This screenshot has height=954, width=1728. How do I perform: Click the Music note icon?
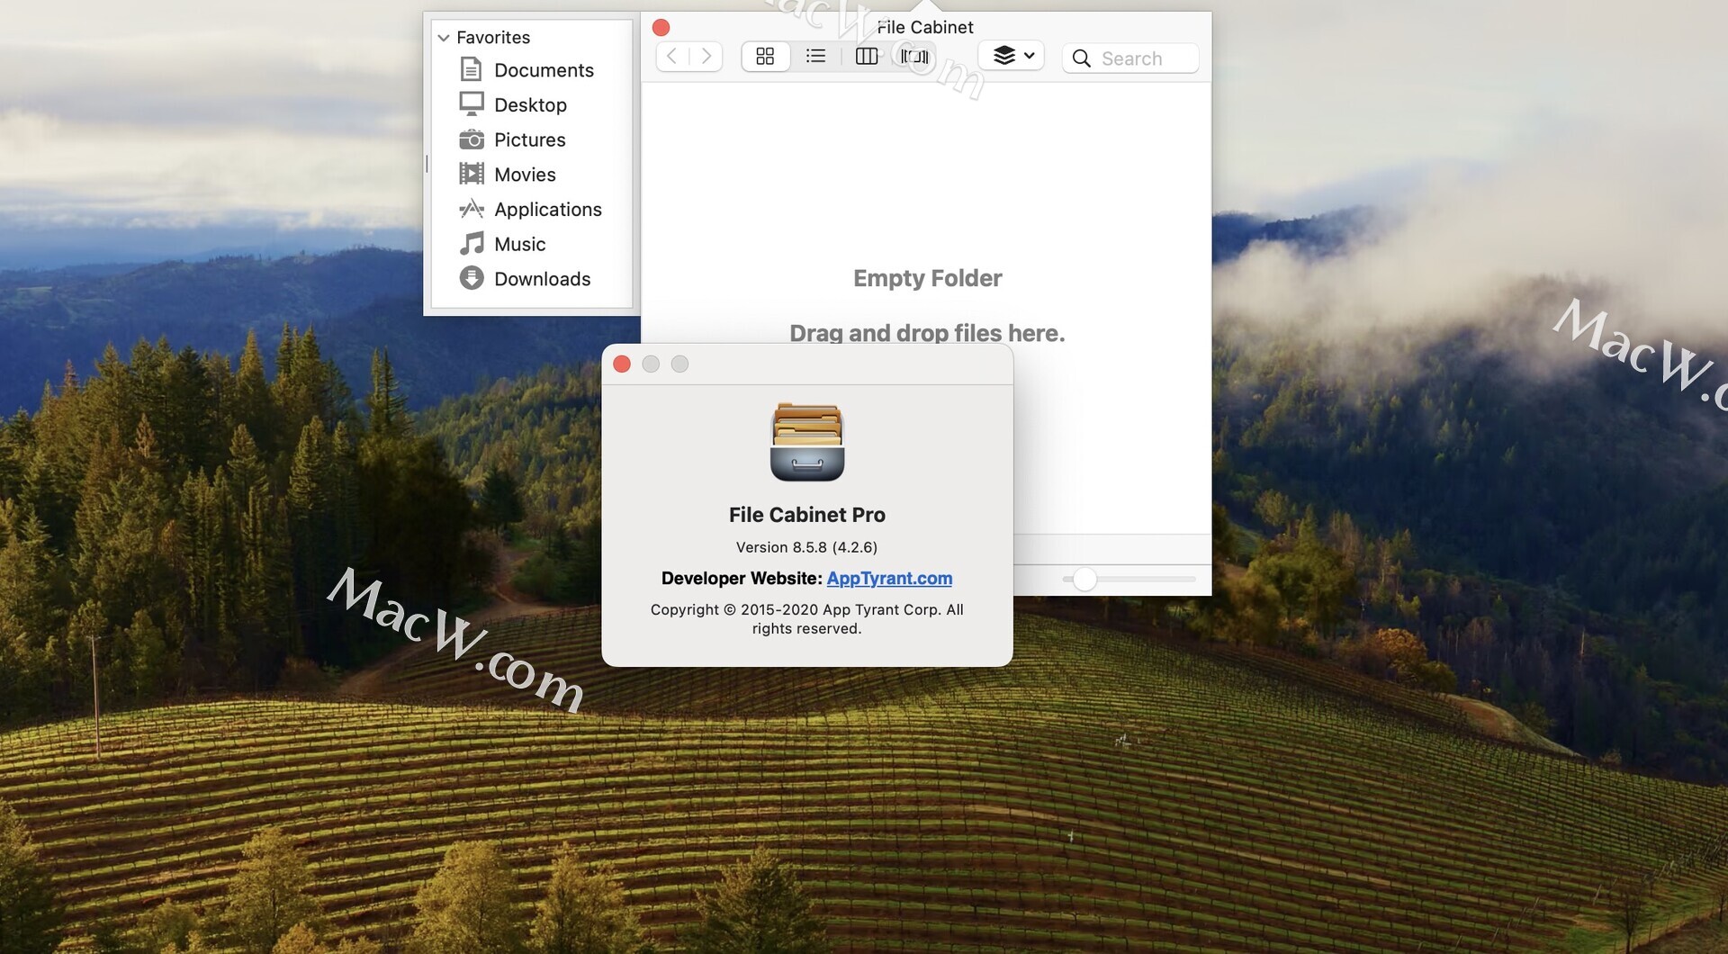[x=472, y=244]
